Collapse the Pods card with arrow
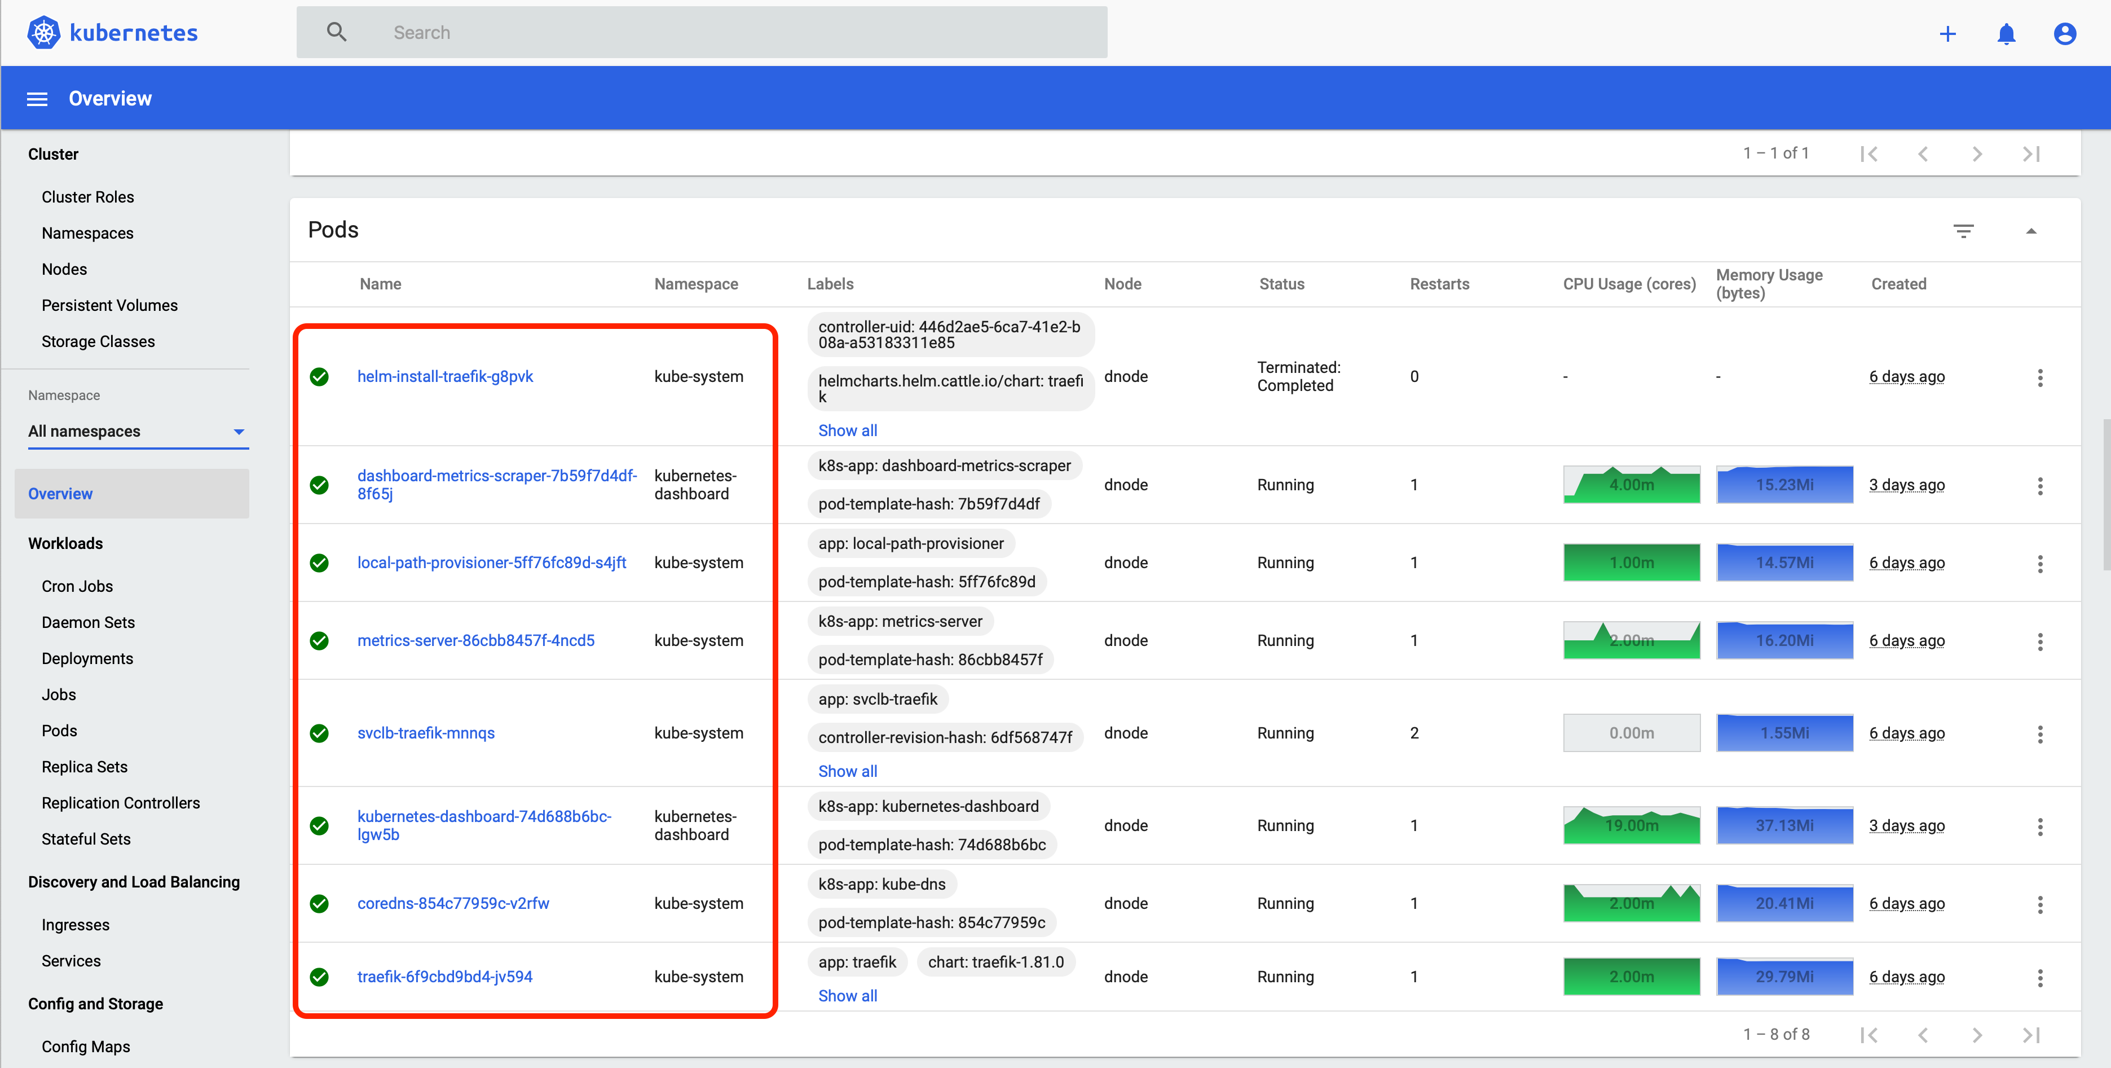 pos(2031,231)
